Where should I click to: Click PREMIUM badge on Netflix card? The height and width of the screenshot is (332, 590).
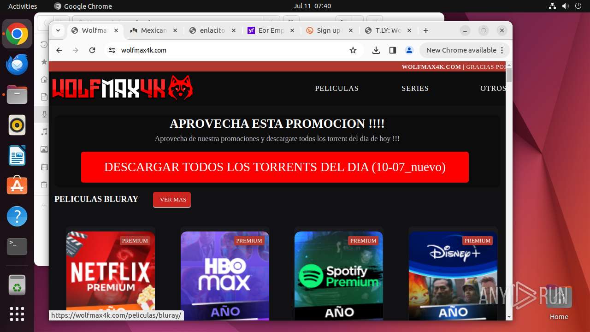pyautogui.click(x=135, y=241)
